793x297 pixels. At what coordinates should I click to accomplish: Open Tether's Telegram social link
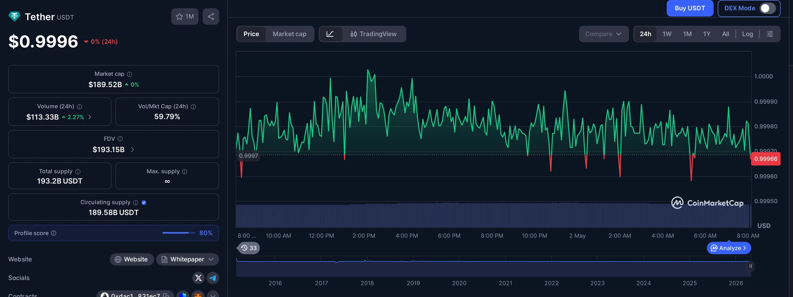(x=213, y=278)
